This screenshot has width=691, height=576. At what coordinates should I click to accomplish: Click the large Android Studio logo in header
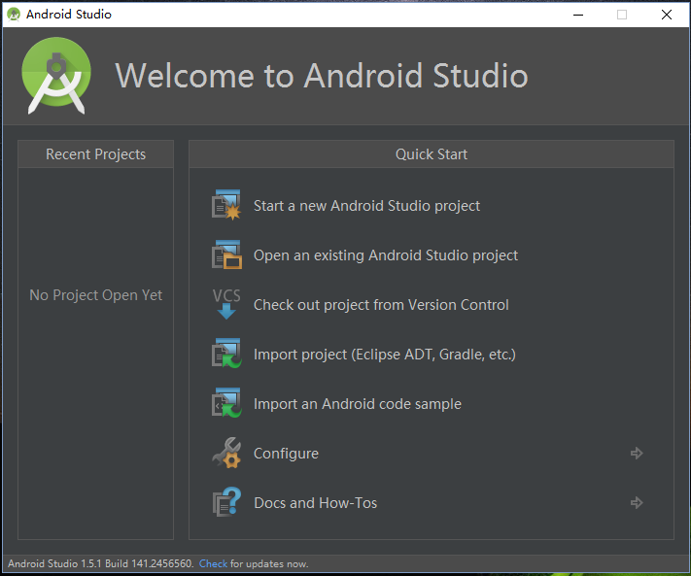[x=56, y=76]
